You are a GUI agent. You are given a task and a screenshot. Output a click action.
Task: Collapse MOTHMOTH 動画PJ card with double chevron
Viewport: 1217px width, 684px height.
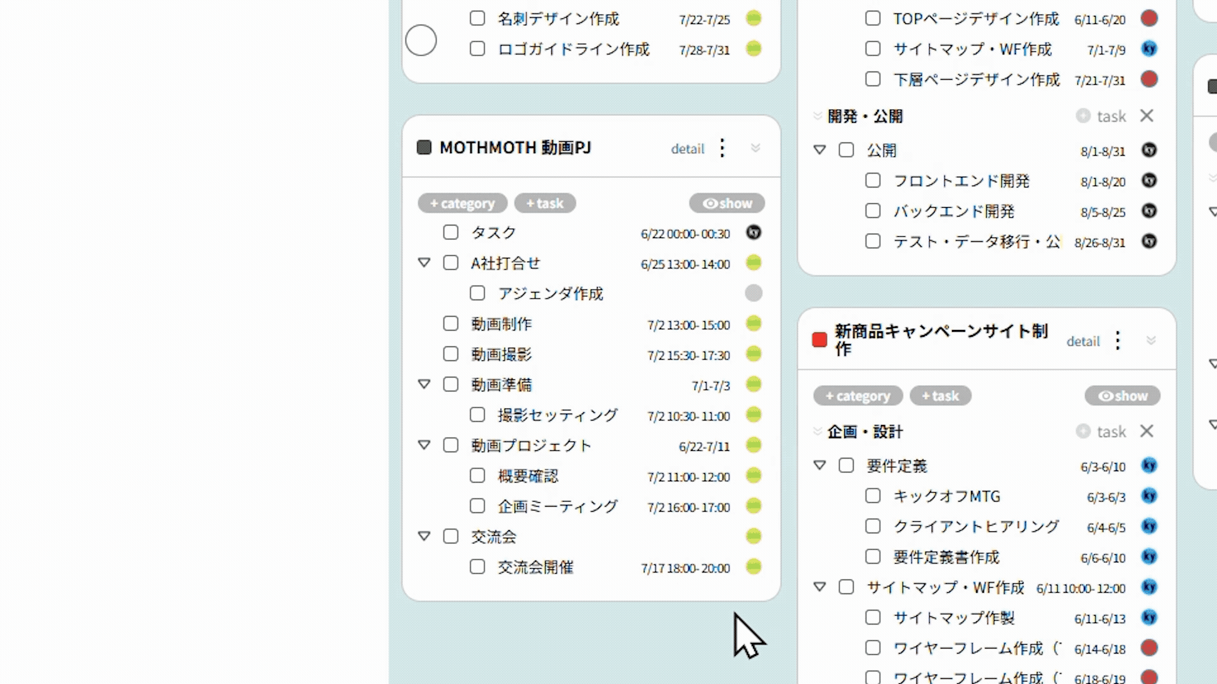tap(755, 148)
